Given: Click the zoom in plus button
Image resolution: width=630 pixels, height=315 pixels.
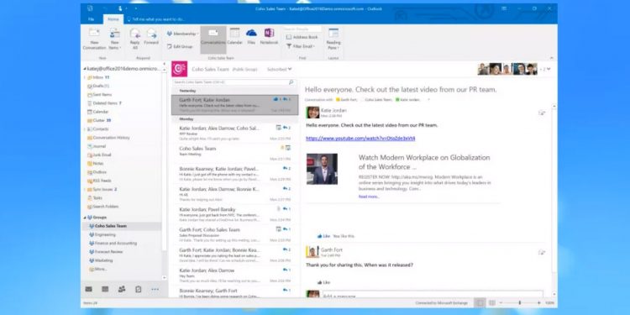Looking at the screenshot, I should pyautogui.click(x=538, y=302).
